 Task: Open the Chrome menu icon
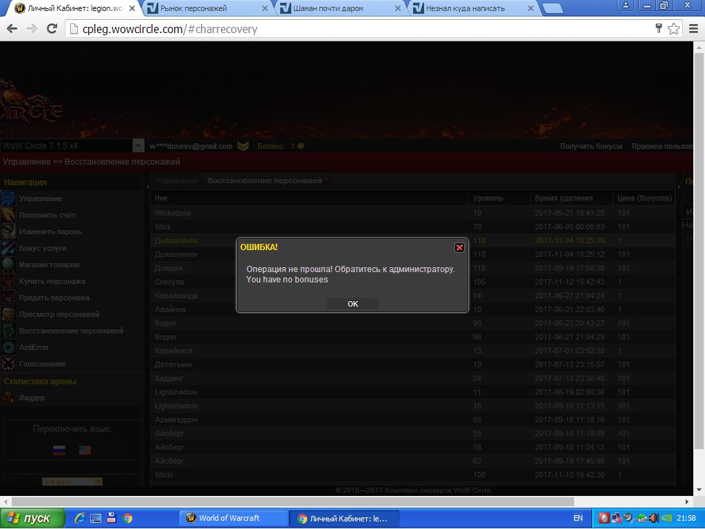point(693,29)
